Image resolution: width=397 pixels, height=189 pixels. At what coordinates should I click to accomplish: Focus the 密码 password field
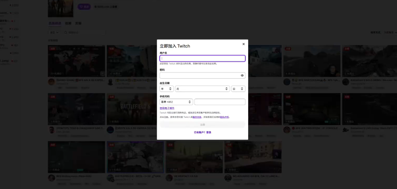[200, 76]
